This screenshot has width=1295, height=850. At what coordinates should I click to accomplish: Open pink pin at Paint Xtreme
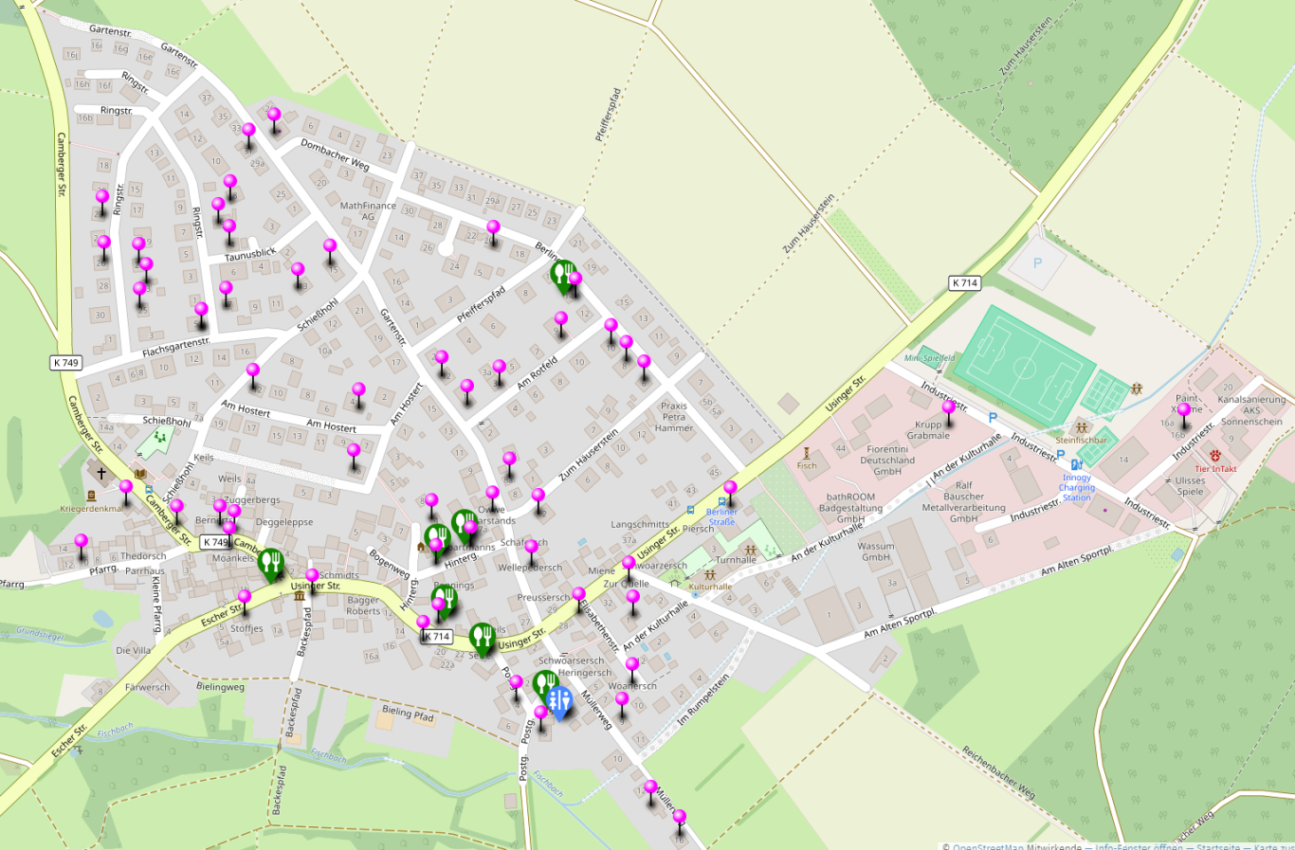pos(1183,411)
